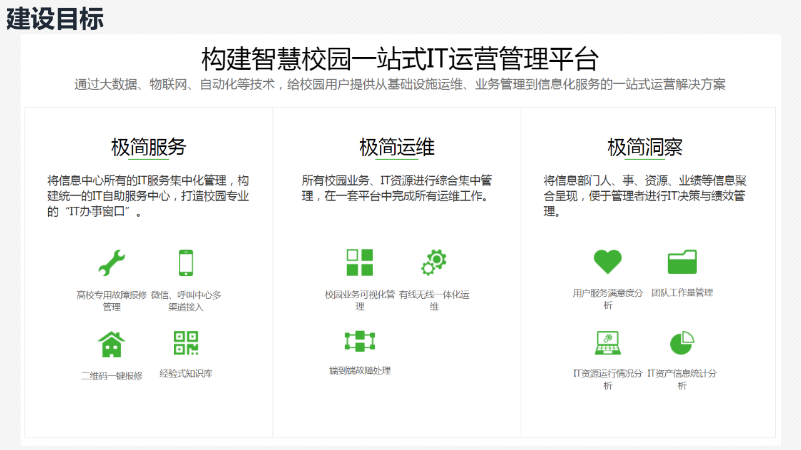
Task: Click the 极简运维 section heading
Action: [x=396, y=146]
